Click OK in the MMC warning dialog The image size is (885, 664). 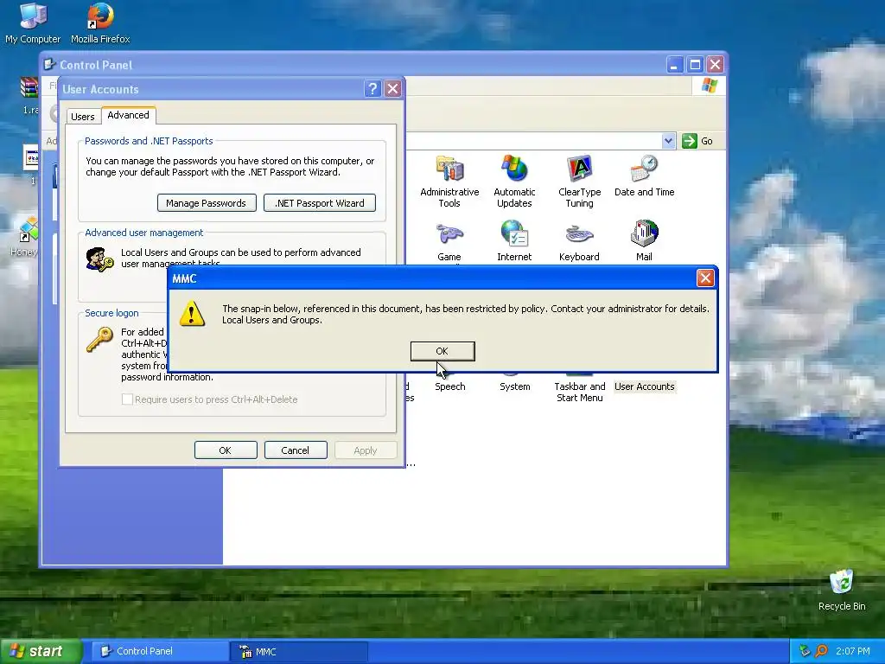442,351
